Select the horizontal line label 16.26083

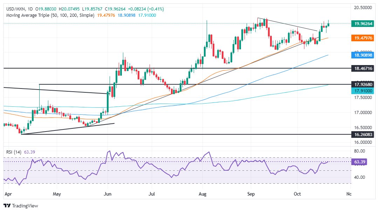point(363,134)
